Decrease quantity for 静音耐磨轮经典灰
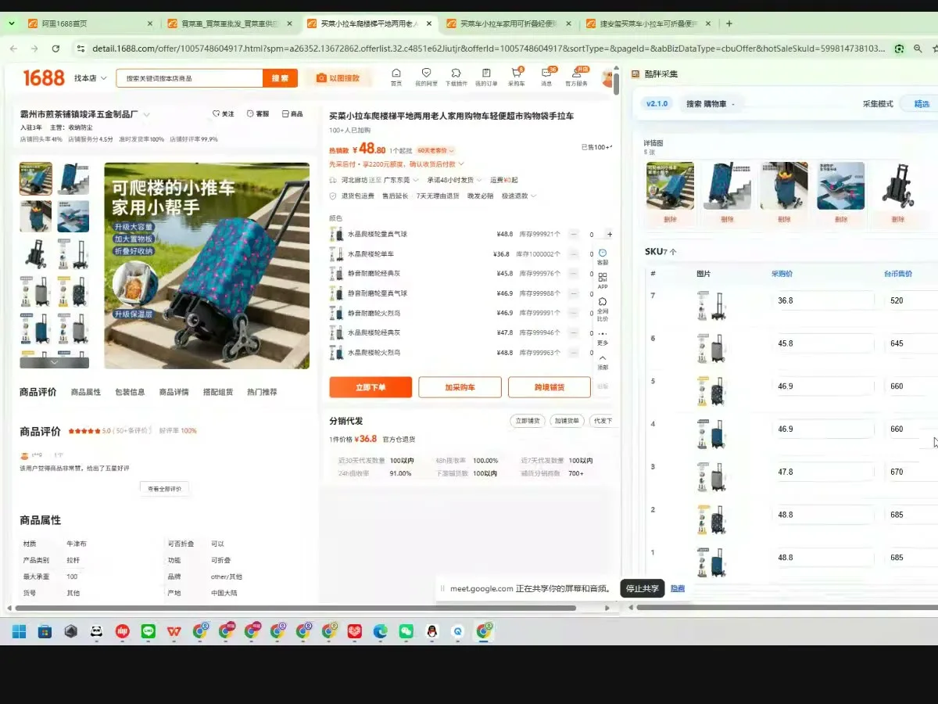The height and width of the screenshot is (704, 938). [x=574, y=274]
